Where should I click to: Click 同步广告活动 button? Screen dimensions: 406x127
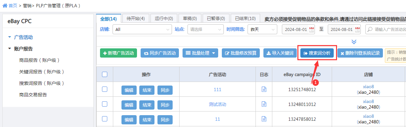(x=160, y=53)
